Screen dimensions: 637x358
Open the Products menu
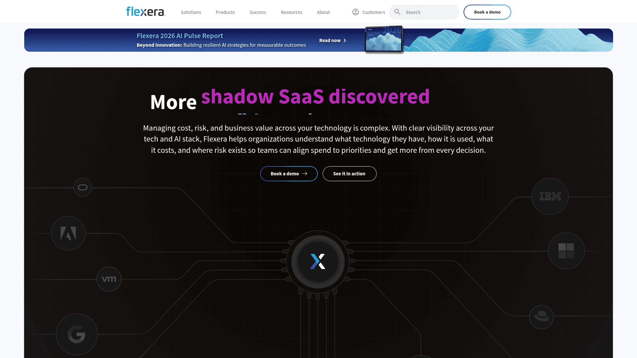(x=225, y=12)
